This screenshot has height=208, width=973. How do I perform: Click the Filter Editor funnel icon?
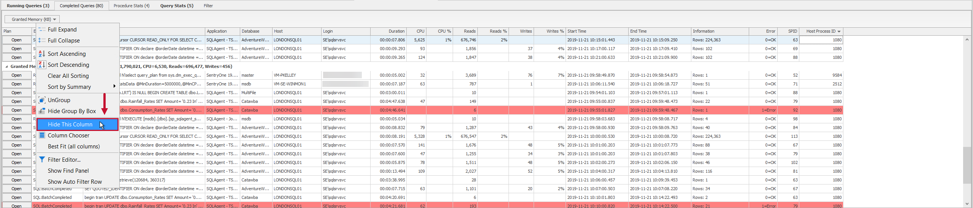coord(42,160)
